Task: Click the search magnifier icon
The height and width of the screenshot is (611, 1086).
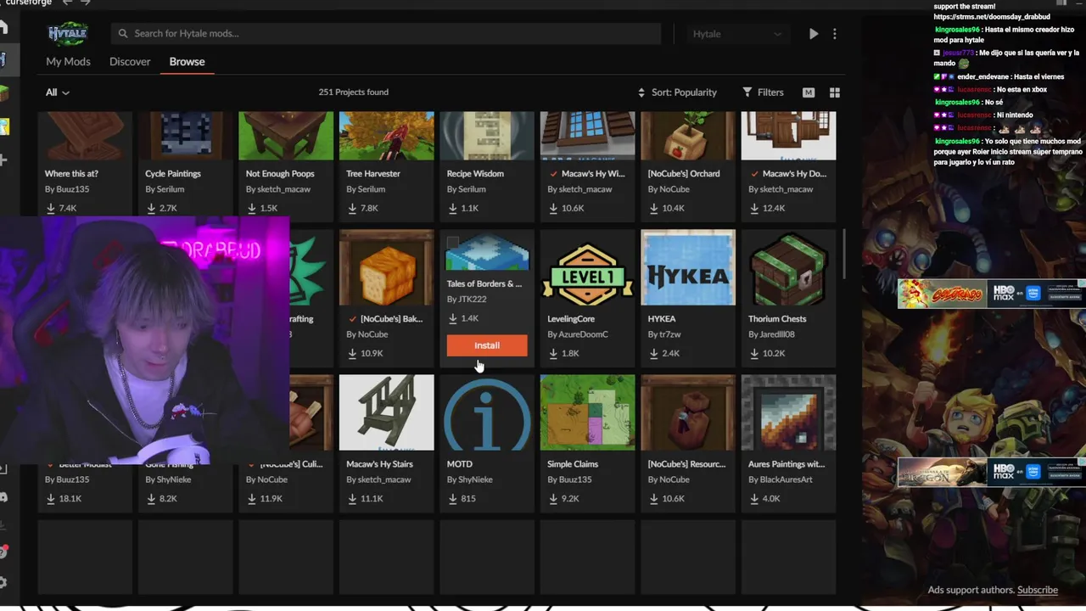Action: (x=123, y=33)
